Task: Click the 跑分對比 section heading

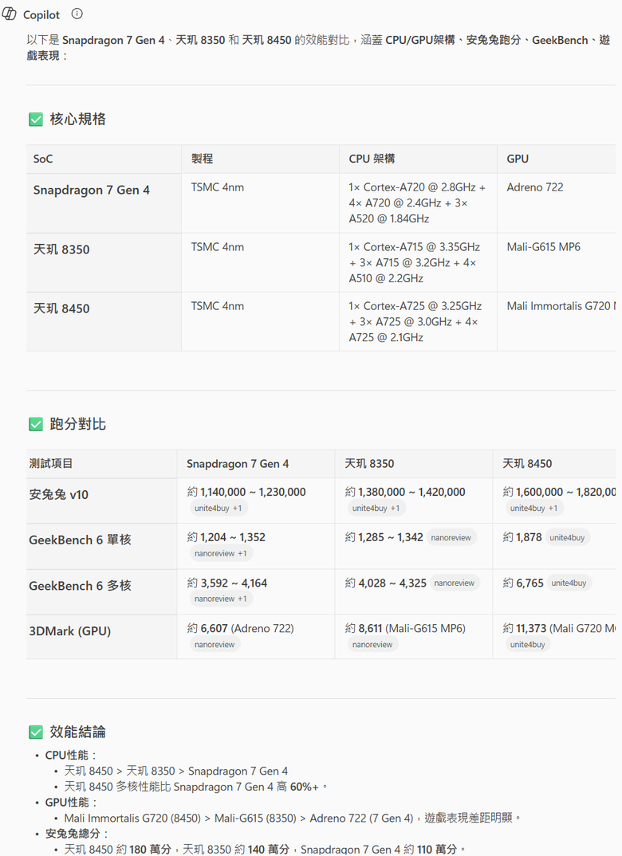Action: click(x=77, y=424)
